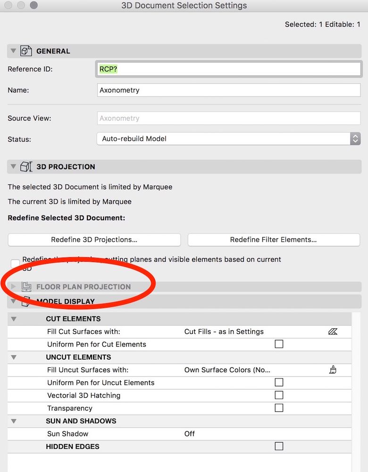Click the paintbrush icon for Own Surface Colors
Viewport: 368px width, 472px height.
point(333,369)
